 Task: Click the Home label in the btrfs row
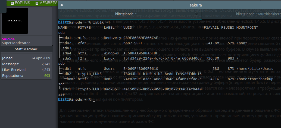click(108, 79)
